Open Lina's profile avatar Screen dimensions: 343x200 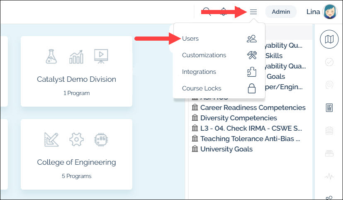point(330,12)
